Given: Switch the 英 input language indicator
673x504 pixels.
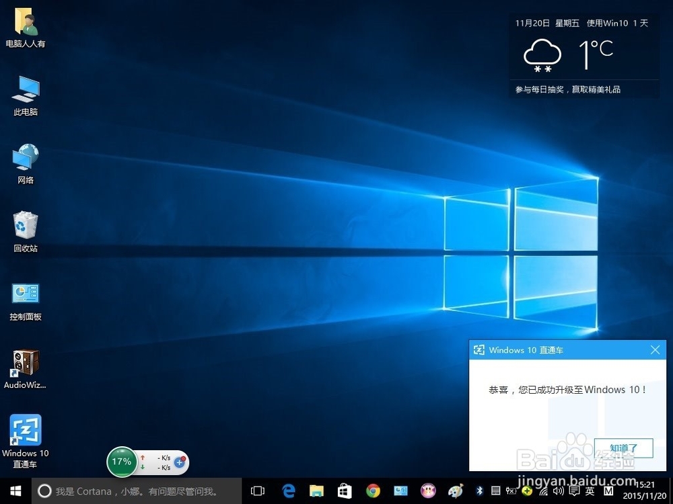Looking at the screenshot, I should pyautogui.click(x=590, y=491).
